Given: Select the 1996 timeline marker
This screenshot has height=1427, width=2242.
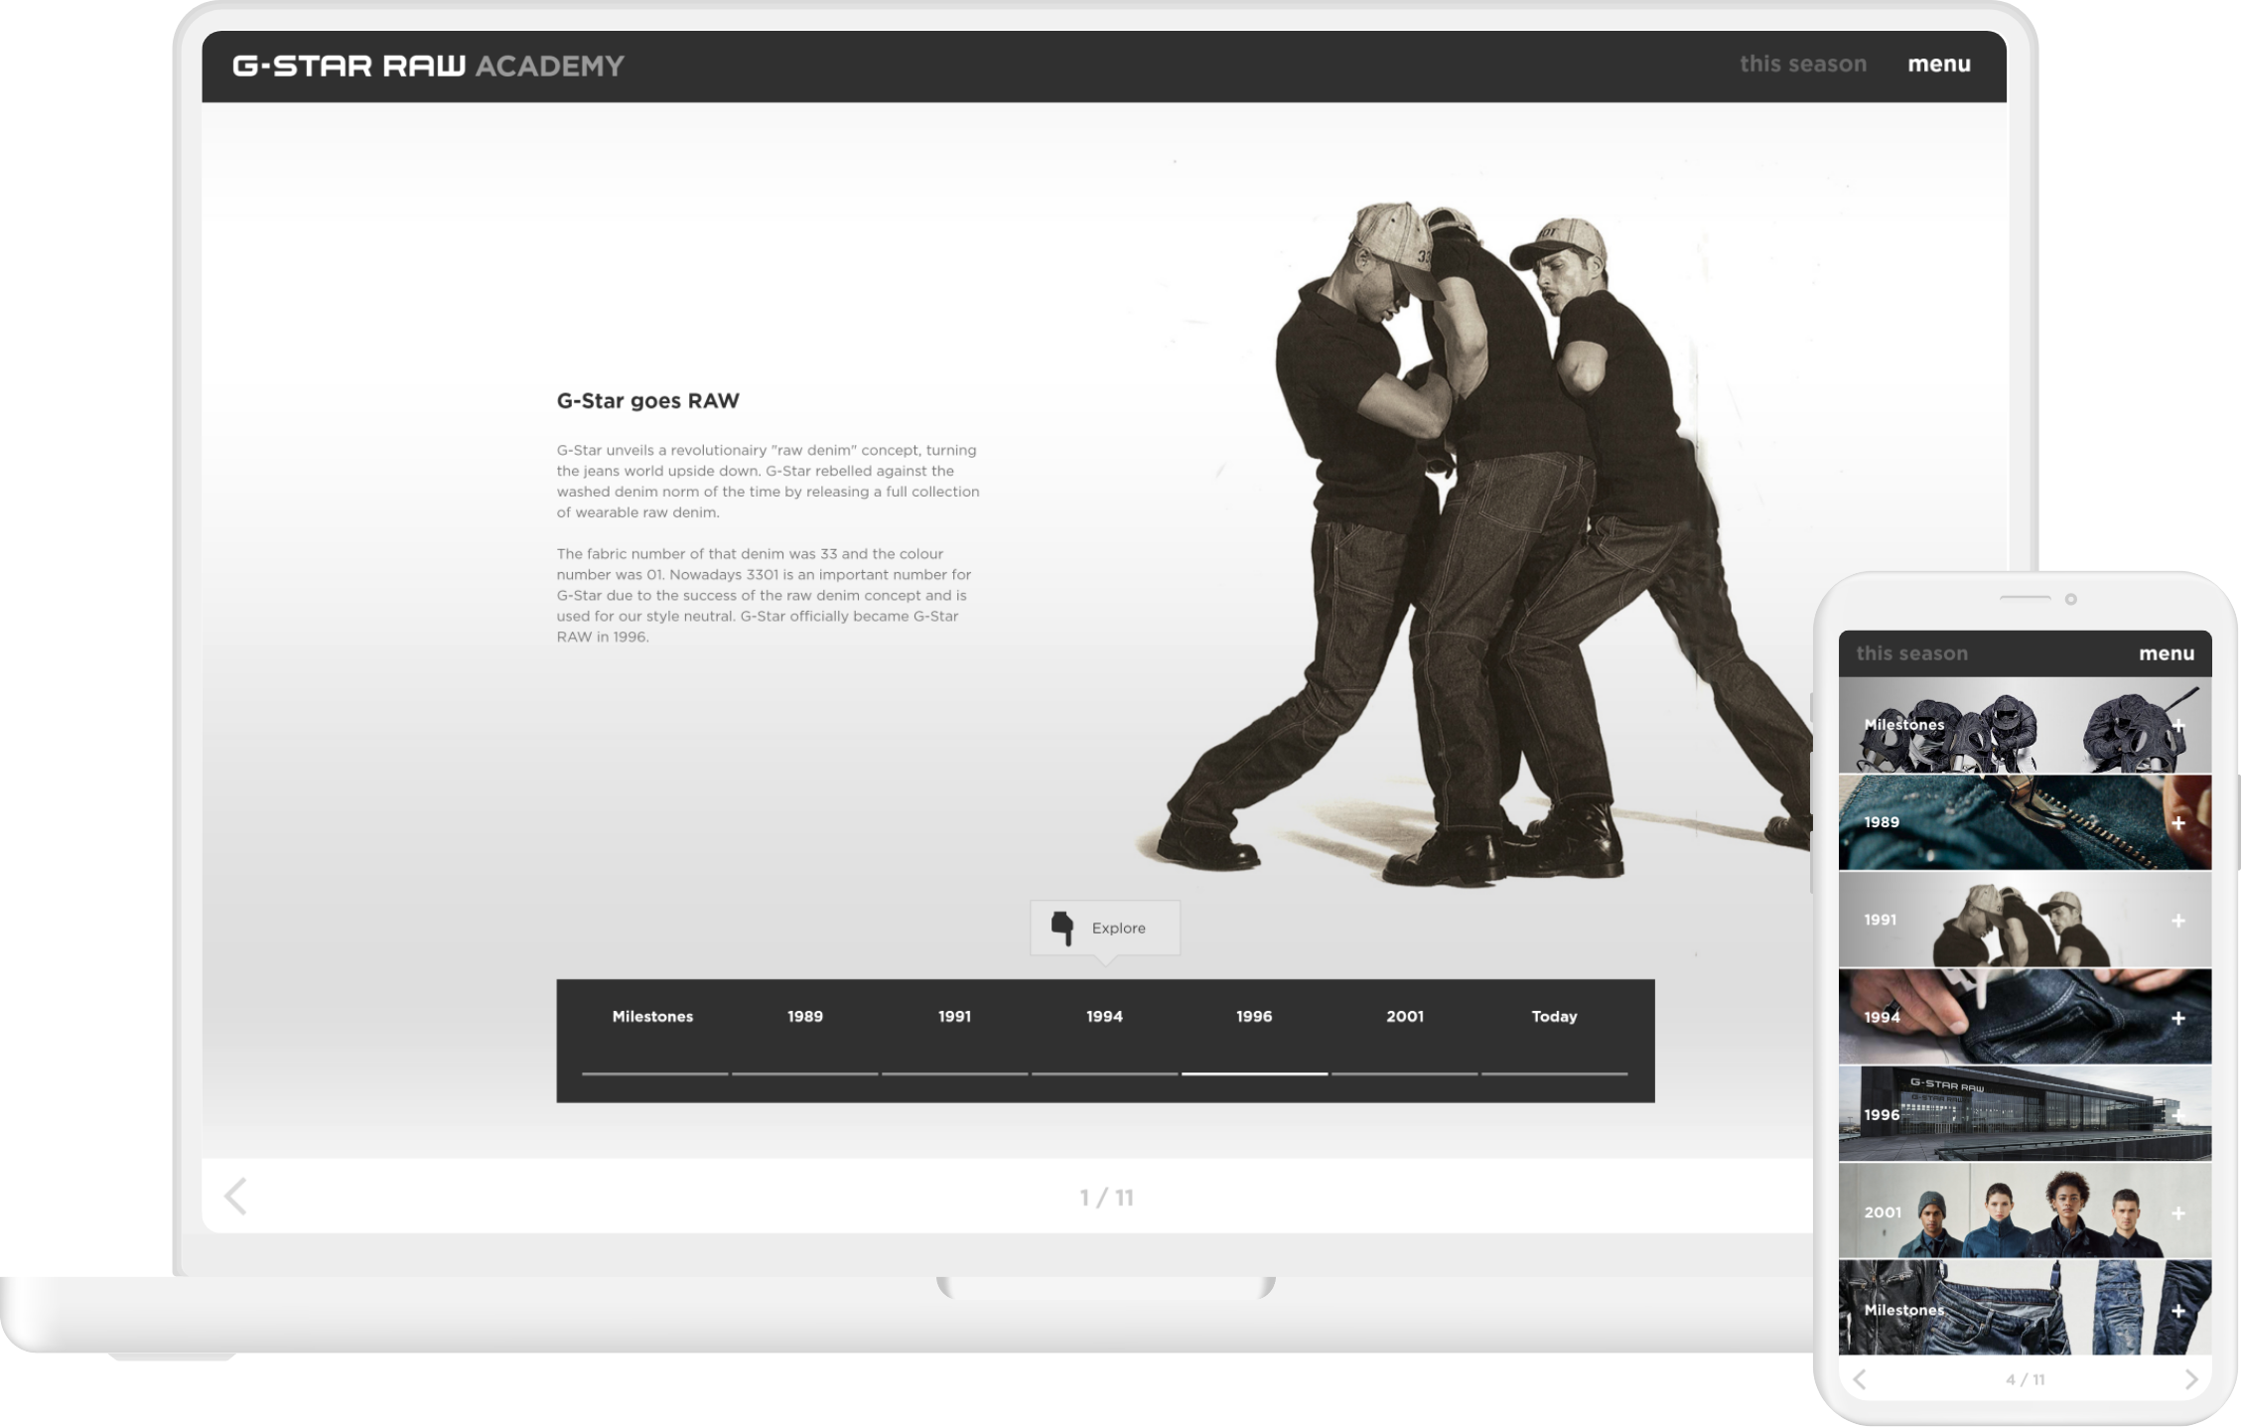Looking at the screenshot, I should tap(1253, 1016).
